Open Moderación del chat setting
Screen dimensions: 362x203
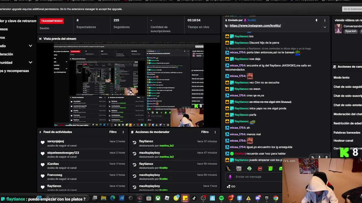pos(348,114)
